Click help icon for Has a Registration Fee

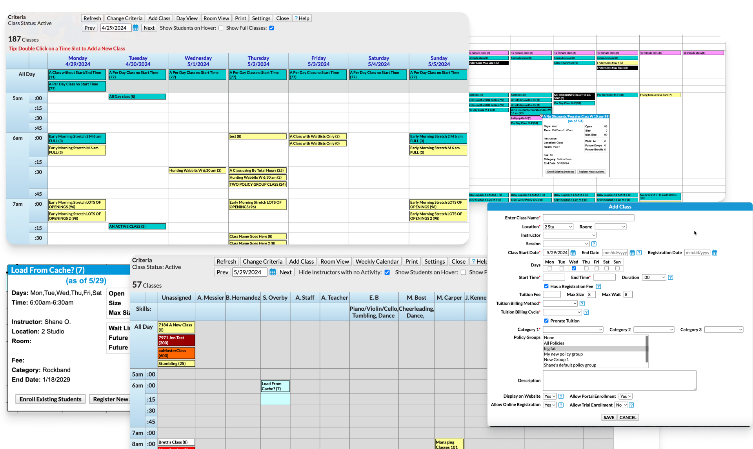tap(598, 286)
